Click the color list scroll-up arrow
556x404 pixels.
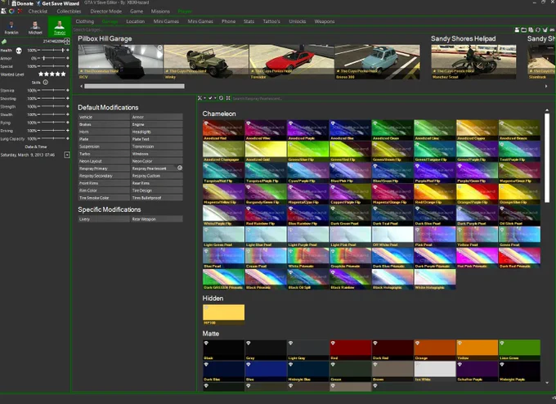coord(547,110)
